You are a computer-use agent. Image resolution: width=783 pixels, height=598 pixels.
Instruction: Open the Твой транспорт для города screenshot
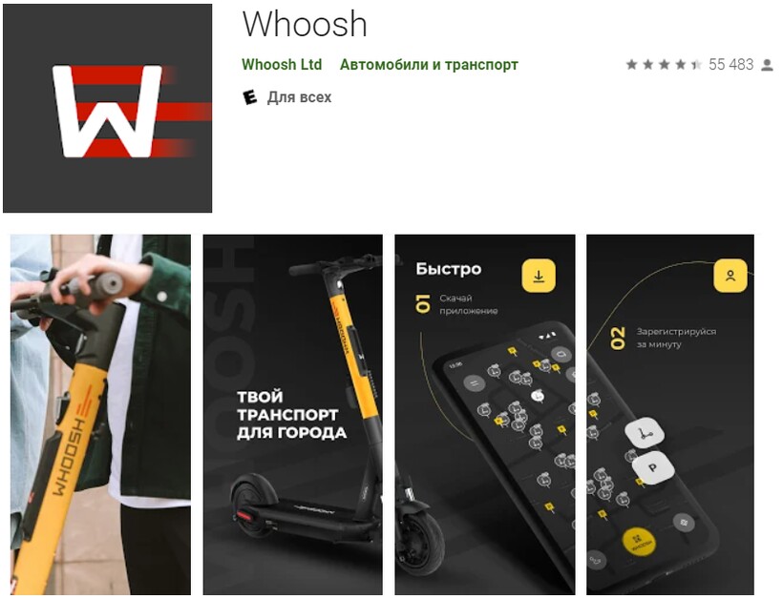pyautogui.click(x=292, y=415)
